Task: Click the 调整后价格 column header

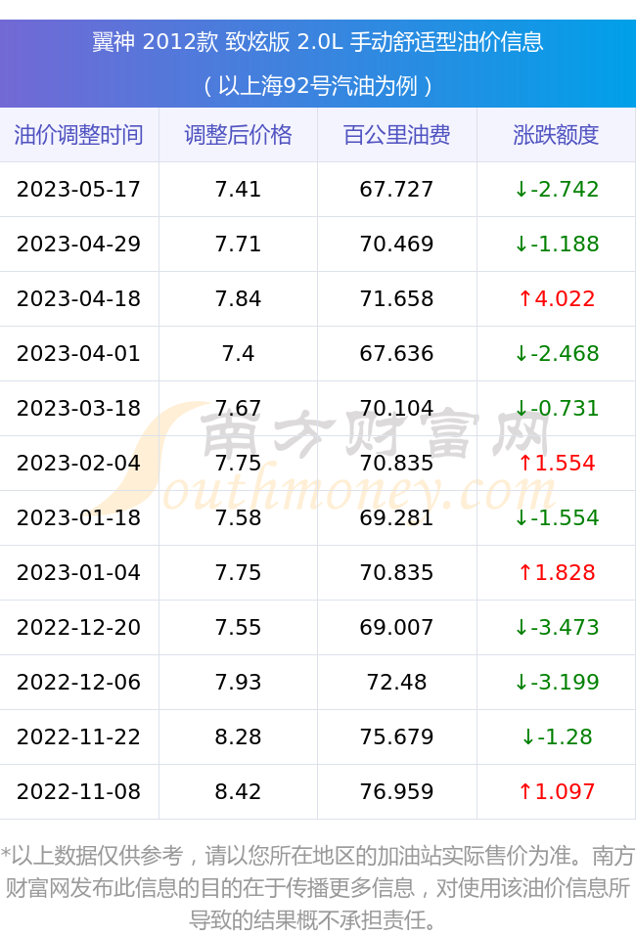Action: coord(239,135)
